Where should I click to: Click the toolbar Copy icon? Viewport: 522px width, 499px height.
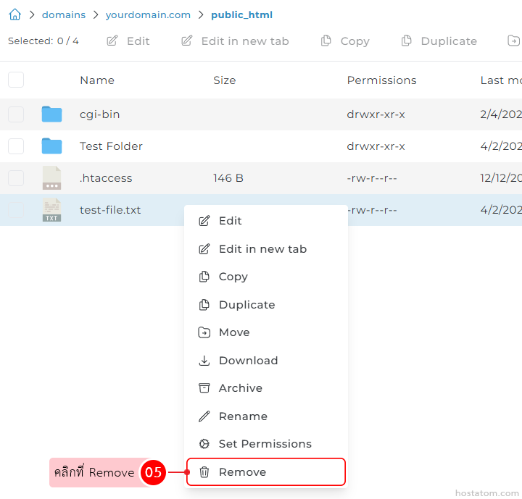tap(326, 41)
